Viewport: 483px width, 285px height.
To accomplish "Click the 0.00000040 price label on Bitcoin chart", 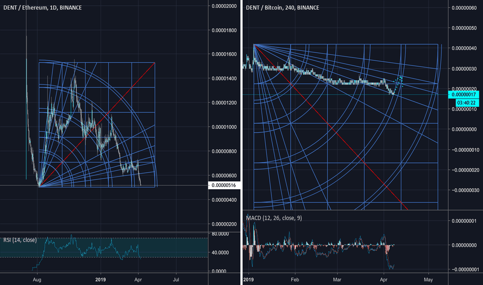I will point(464,48).
